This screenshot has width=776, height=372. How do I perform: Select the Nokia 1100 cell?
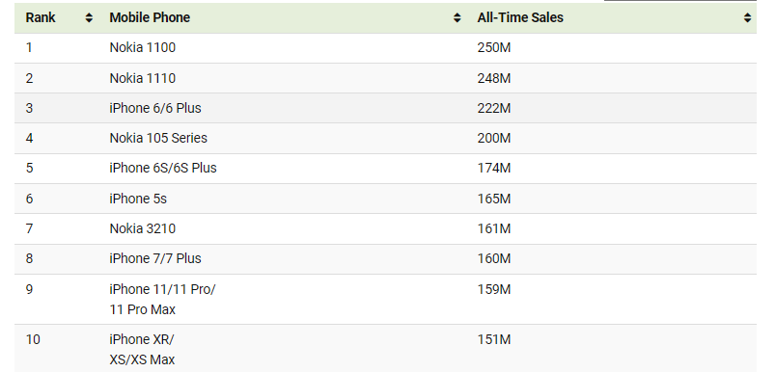[143, 47]
